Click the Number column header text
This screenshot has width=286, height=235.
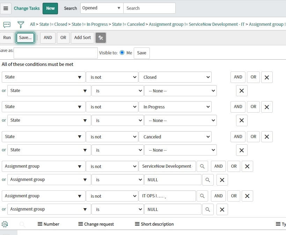51,224
